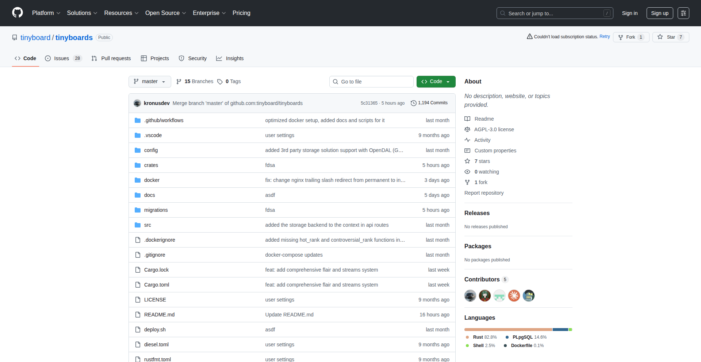The image size is (701, 362).
Task: Click the crates folder icon
Action: click(x=138, y=165)
